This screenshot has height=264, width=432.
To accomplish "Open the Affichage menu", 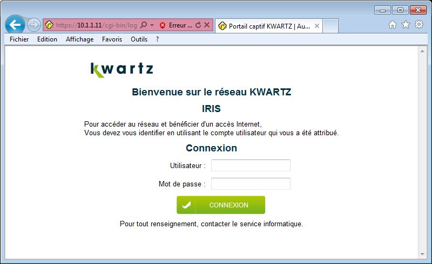I will coord(79,39).
